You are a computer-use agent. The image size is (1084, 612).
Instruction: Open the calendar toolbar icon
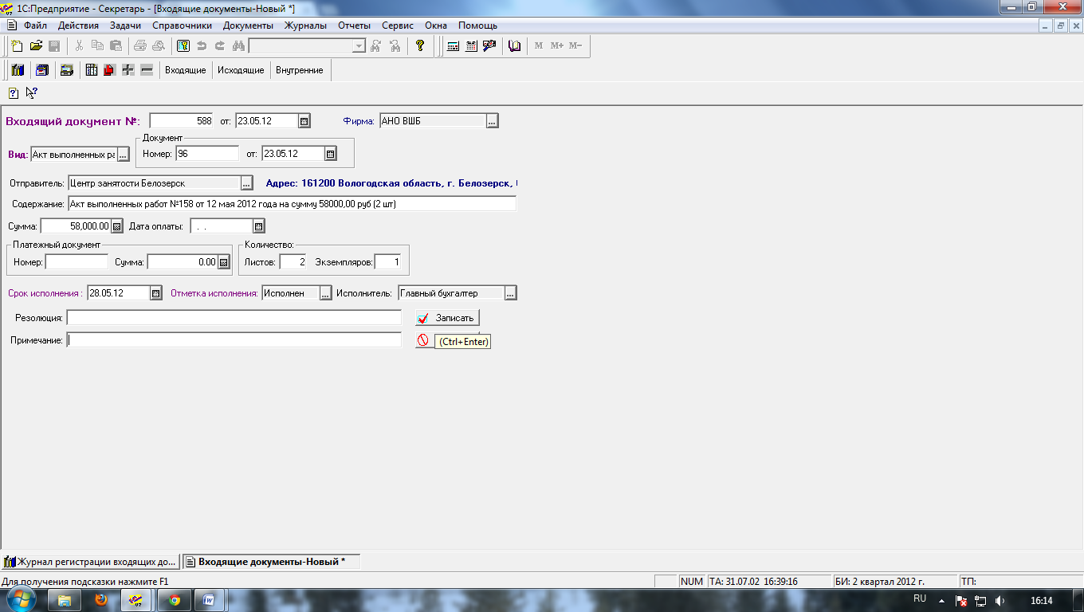click(x=471, y=45)
